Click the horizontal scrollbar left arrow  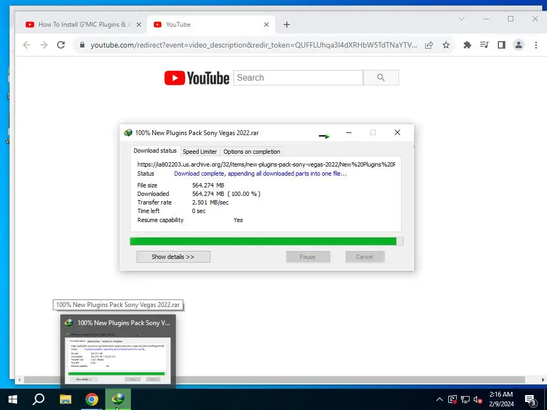pos(19,380)
